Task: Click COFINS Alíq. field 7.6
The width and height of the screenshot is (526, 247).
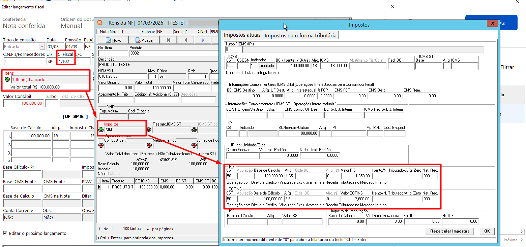Action: tap(289, 199)
